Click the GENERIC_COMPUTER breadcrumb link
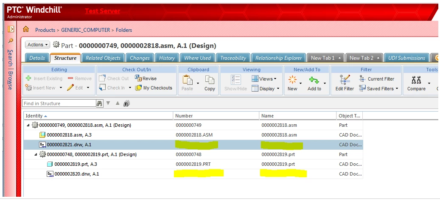 tap(86, 30)
